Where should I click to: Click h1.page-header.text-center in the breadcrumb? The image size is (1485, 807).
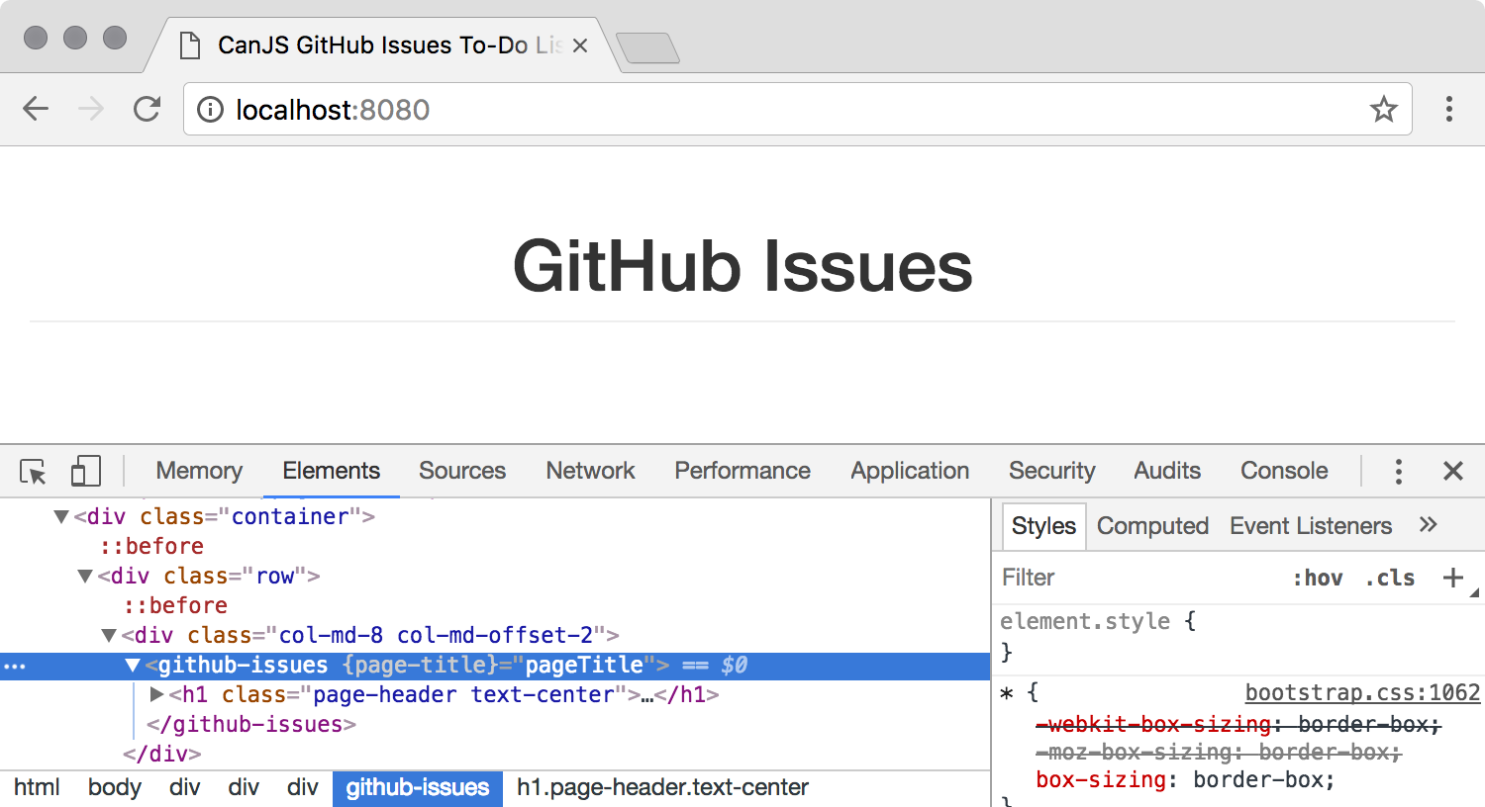(x=662, y=787)
